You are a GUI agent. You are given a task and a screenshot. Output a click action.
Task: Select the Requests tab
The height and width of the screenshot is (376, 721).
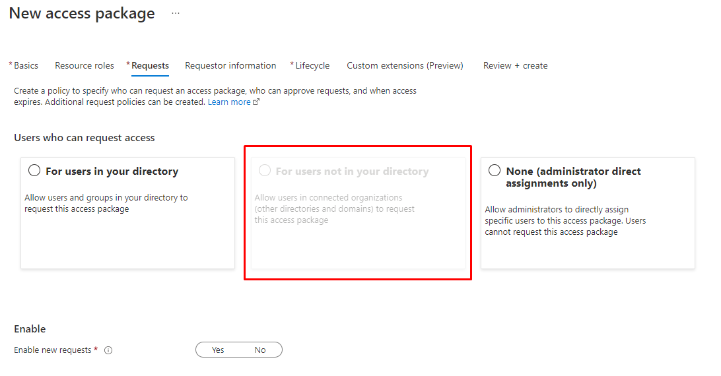[150, 65]
